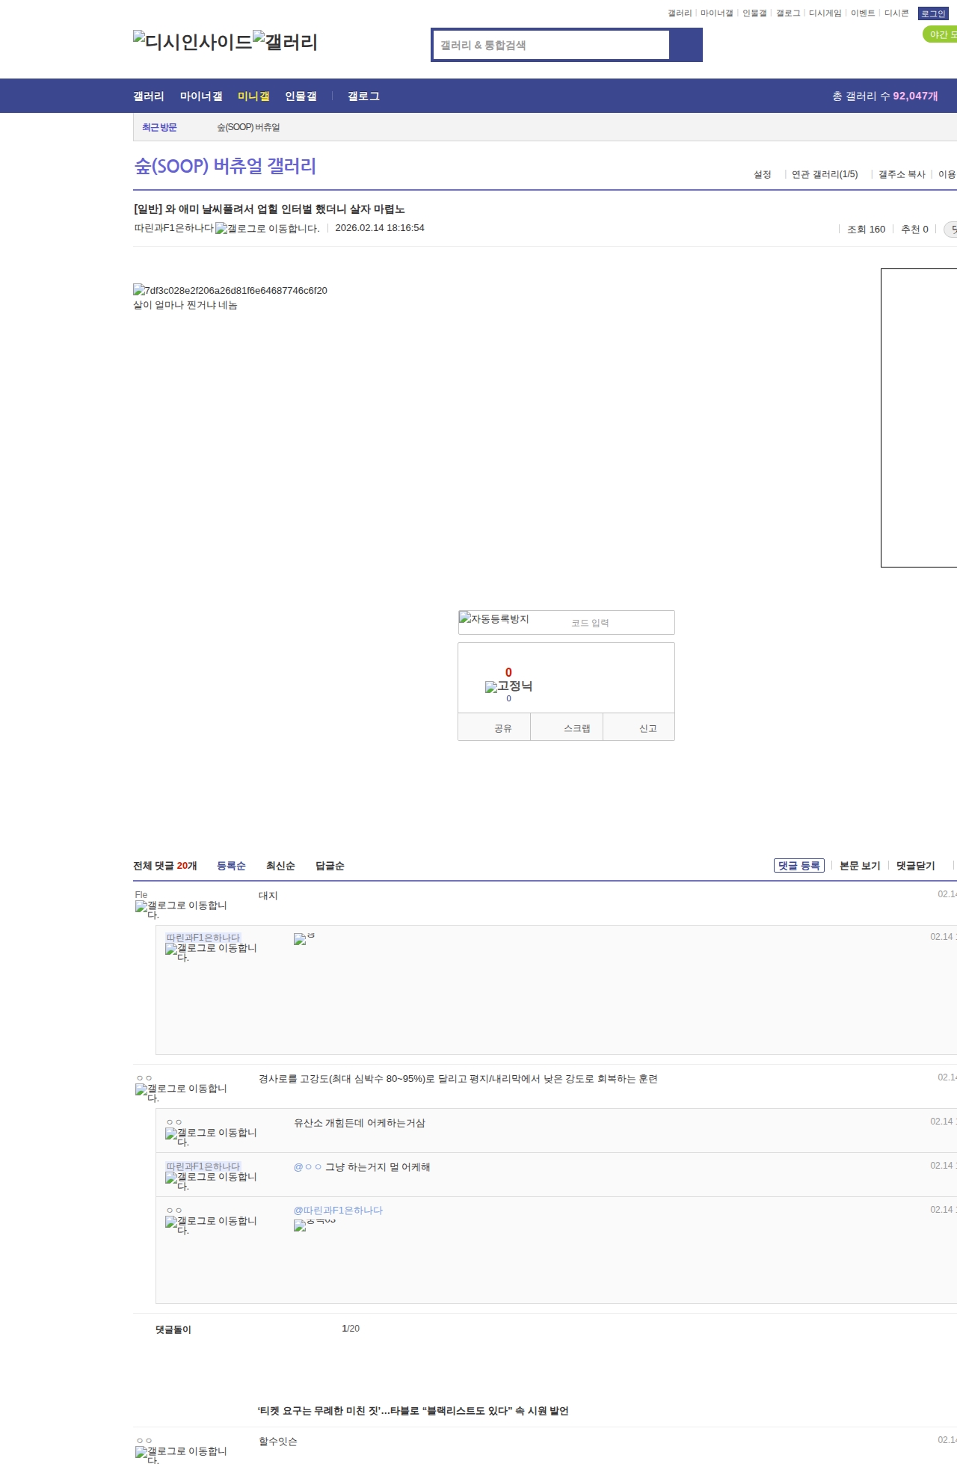Click post author name 따린과F1은하나다 in header
Image resolution: width=957 pixels, height=1464 pixels.
(173, 228)
